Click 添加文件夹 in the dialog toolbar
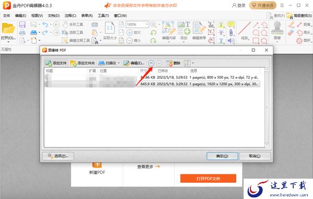The width and height of the screenshot is (313, 199). coord(82,63)
